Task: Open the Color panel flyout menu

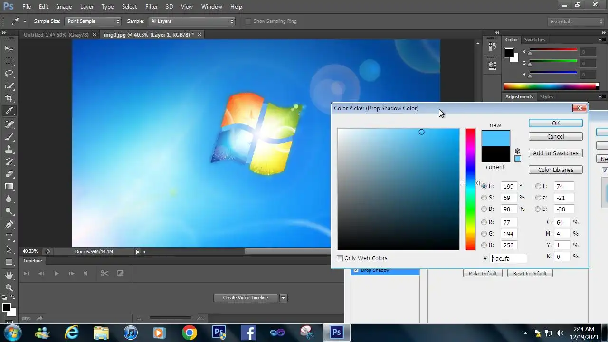Action: 602,40
